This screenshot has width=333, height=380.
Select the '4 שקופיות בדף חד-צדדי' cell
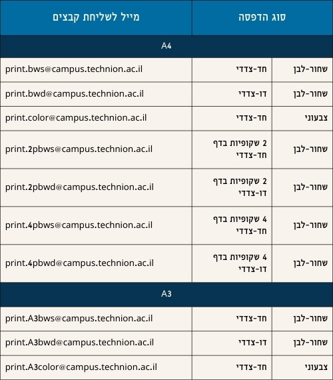(x=232, y=225)
